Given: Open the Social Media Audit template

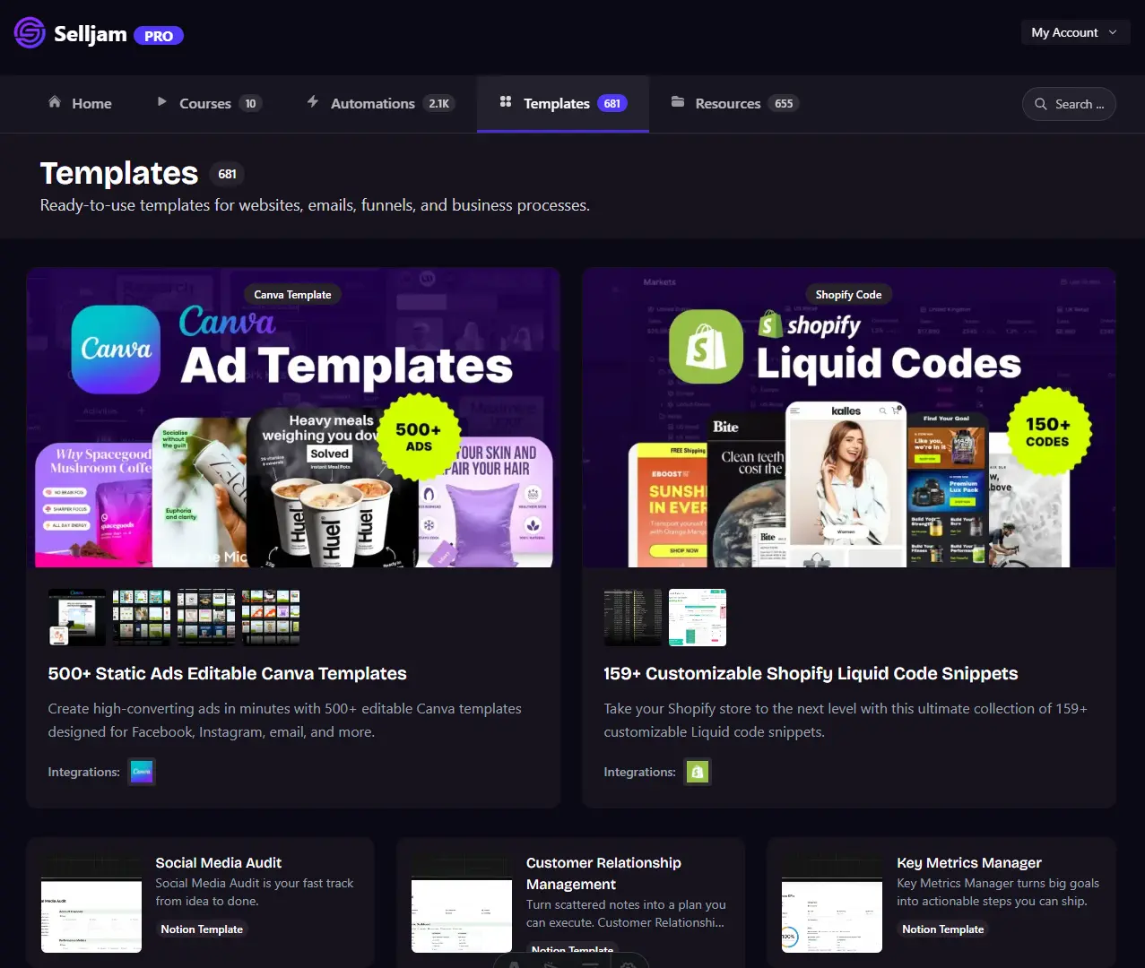Looking at the screenshot, I should point(219,862).
